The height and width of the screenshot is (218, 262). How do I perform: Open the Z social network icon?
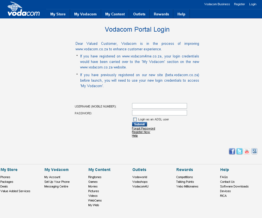254,151
